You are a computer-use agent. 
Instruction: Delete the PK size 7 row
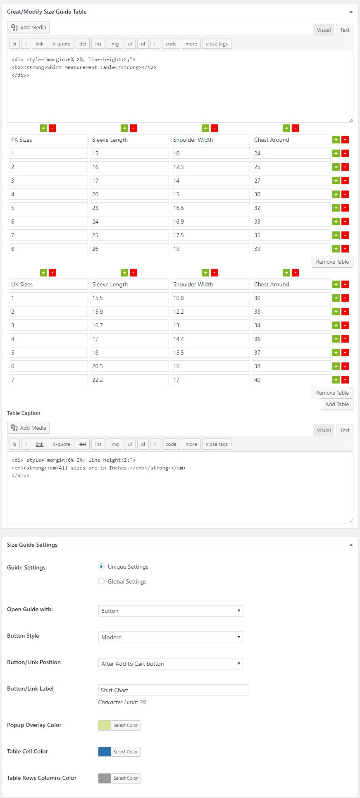(345, 235)
